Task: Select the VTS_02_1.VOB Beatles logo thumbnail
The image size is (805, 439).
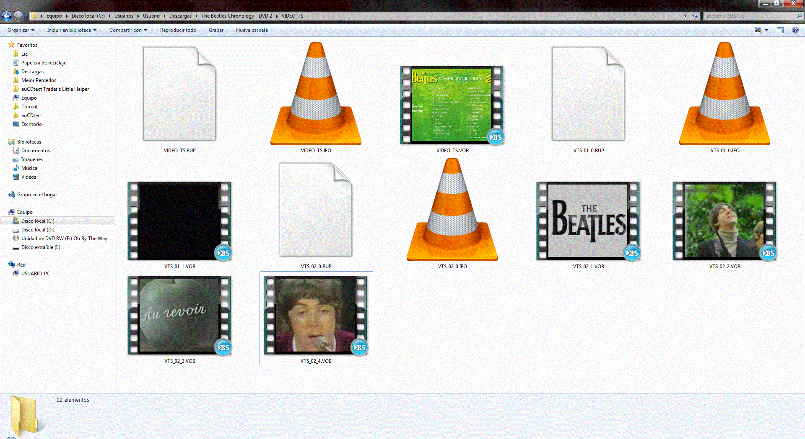Action: click(588, 221)
